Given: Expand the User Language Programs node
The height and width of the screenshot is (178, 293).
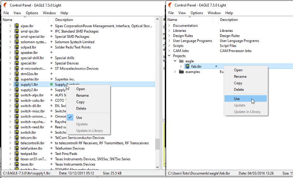Looking at the screenshot, I should pos(169,41).
